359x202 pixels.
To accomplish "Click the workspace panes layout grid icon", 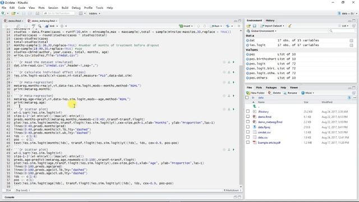I will (x=81, y=13).
